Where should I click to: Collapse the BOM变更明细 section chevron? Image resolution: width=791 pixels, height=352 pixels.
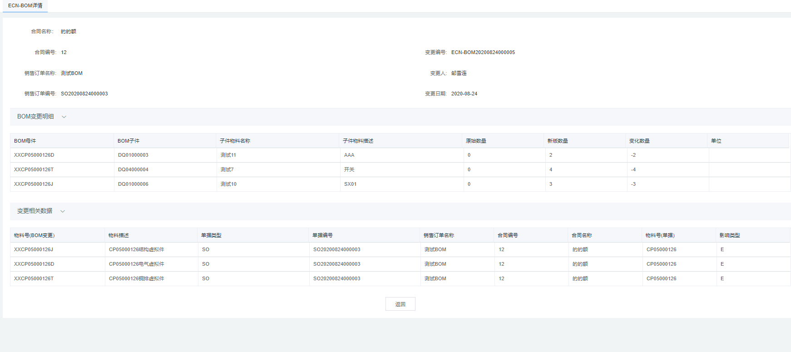point(64,117)
